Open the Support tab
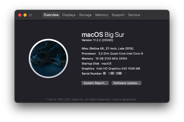184x122 pixels. (118, 15)
